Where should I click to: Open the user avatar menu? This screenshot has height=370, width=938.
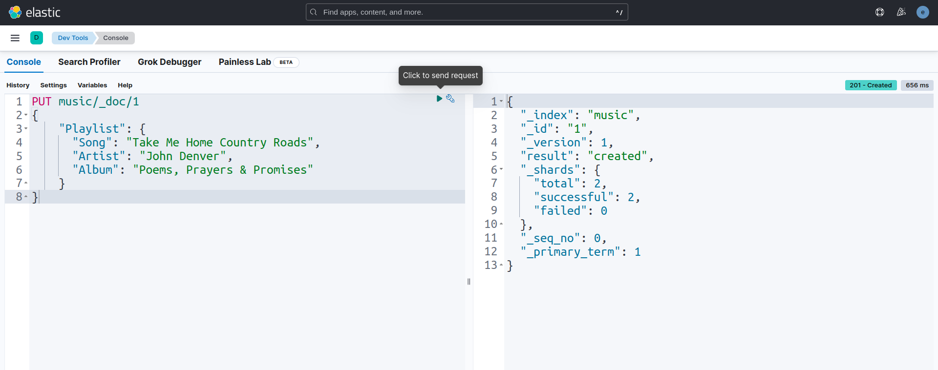pyautogui.click(x=923, y=12)
